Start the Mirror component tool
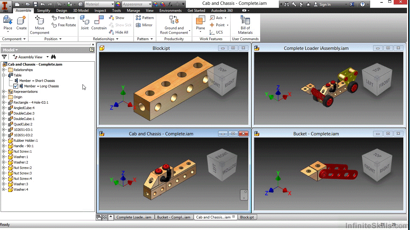This screenshot has height=230, width=410. pyautogui.click(x=144, y=25)
